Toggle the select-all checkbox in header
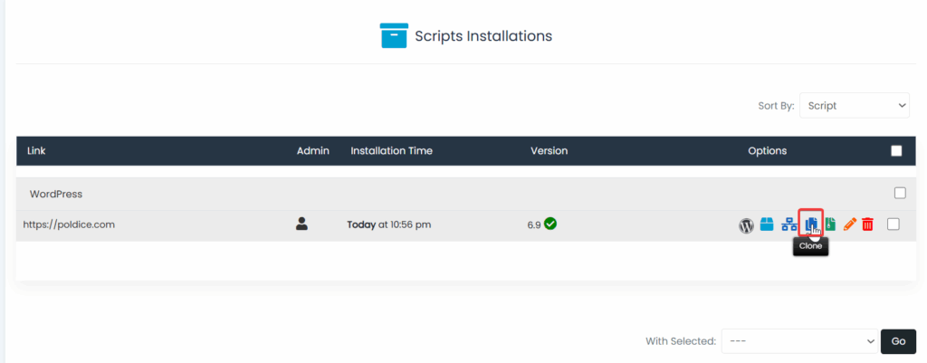The image size is (927, 363). pos(896,151)
